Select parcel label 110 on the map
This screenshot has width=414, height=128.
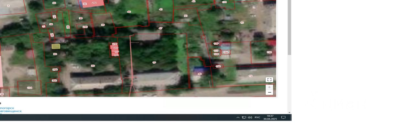[x=269, y=52]
